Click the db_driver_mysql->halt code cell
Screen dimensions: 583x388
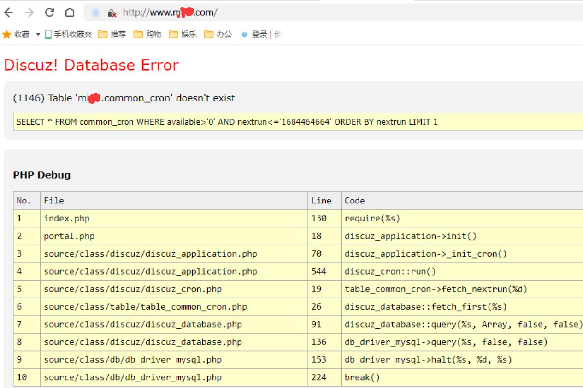462,359
